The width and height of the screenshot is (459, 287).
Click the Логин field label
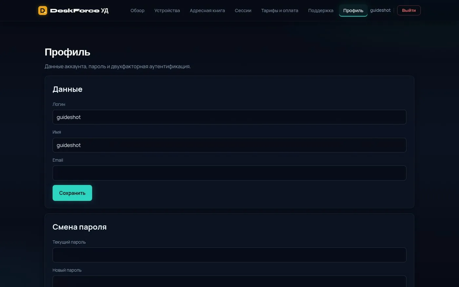tap(59, 104)
